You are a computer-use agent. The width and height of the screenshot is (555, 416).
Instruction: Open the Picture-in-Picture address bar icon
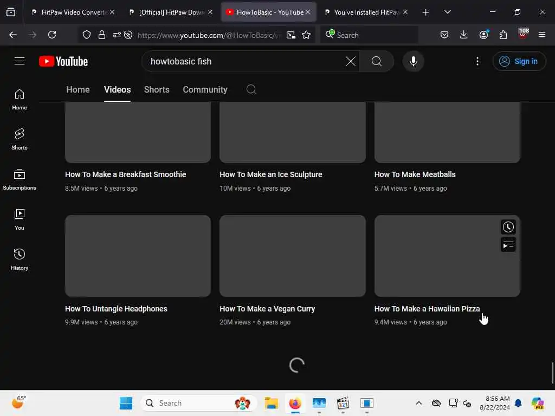pos(291,35)
